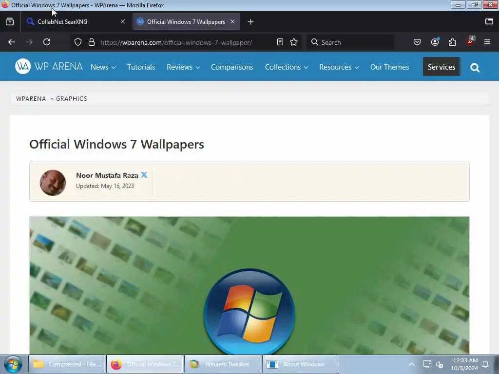This screenshot has width=499, height=374.
Task: Open the Firefox hamburger menu
Action: tap(487, 42)
